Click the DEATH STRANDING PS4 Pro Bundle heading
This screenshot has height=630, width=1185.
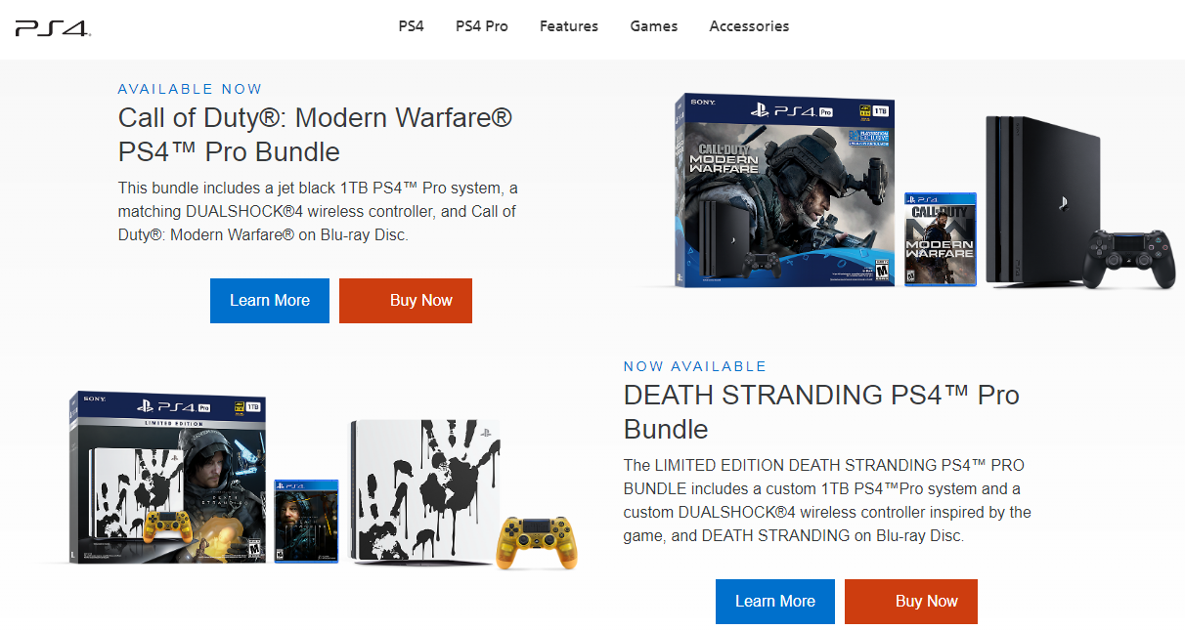(821, 411)
